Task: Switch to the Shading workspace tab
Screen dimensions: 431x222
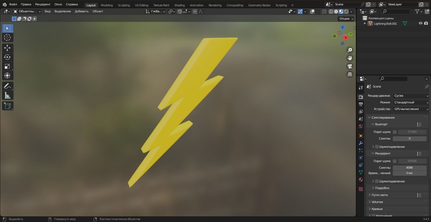Action: (179, 5)
